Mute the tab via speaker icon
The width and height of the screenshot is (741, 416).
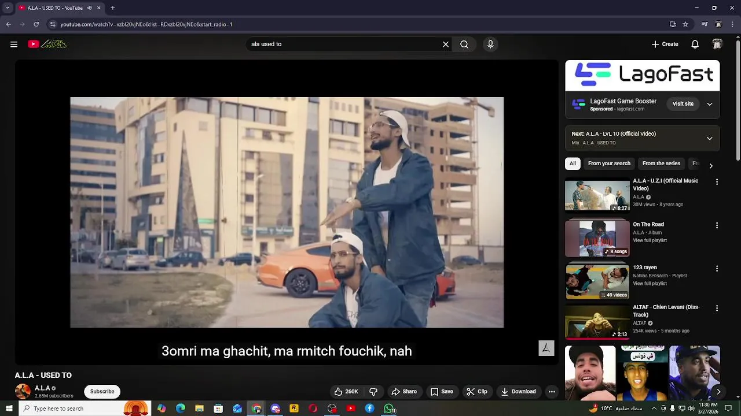(89, 8)
